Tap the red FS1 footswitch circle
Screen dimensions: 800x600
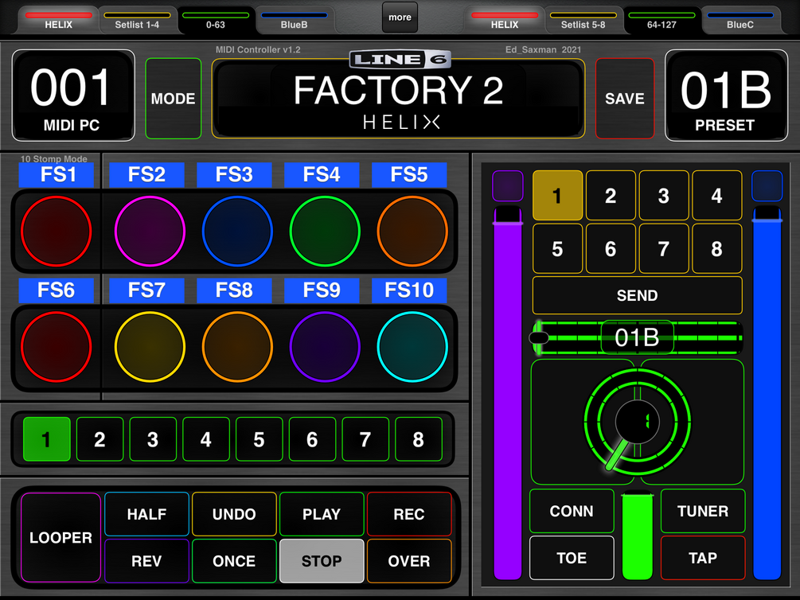pos(57,231)
